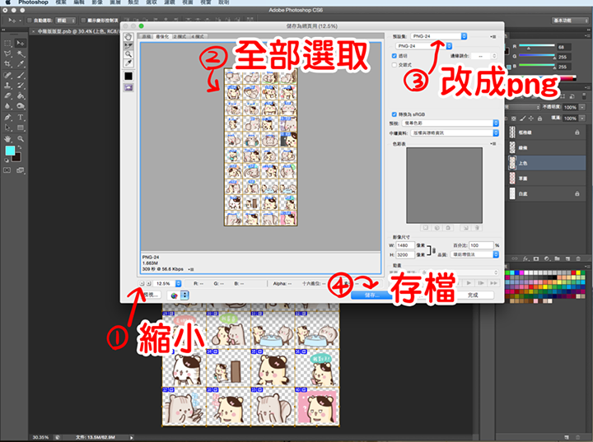This screenshot has height=442, width=593.
Task: Select the Dodge tool
Action: click(21, 106)
